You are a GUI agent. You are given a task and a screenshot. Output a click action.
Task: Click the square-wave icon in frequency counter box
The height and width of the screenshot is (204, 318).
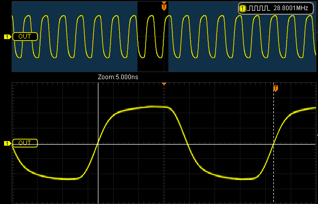(x=259, y=8)
